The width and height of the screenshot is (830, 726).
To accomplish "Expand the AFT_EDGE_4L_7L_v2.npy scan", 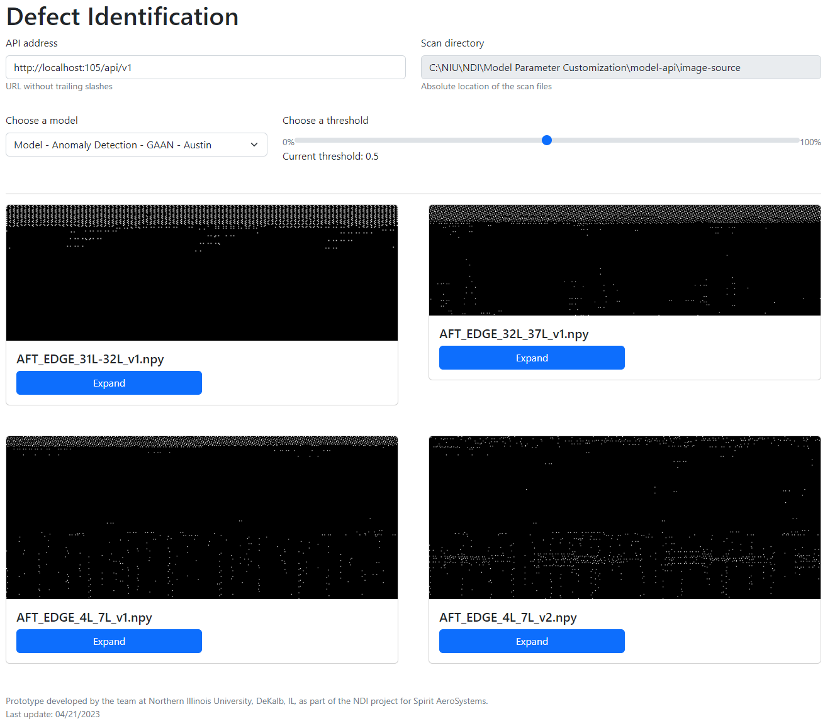I will [532, 641].
